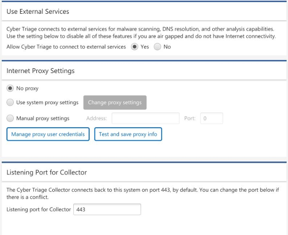Focus the proxy Port field
Screen dimensions: 288x235
click(211, 118)
